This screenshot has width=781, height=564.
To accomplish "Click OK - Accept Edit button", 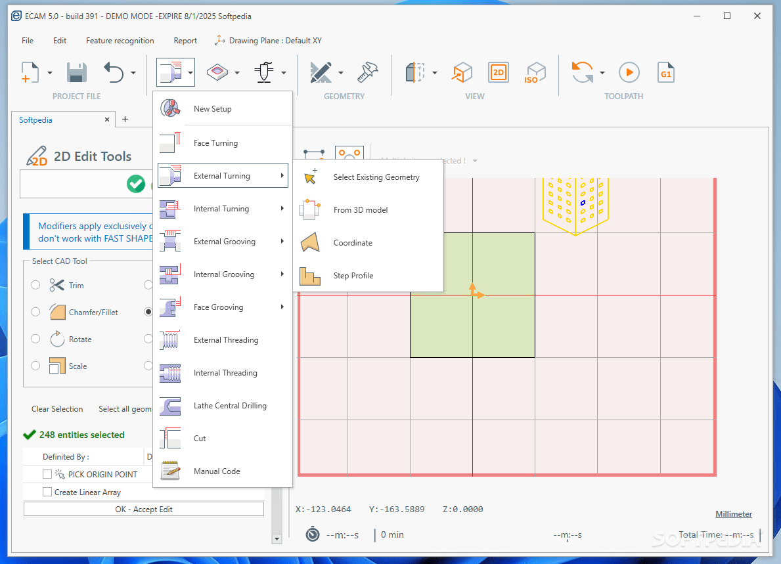I will tap(144, 510).
